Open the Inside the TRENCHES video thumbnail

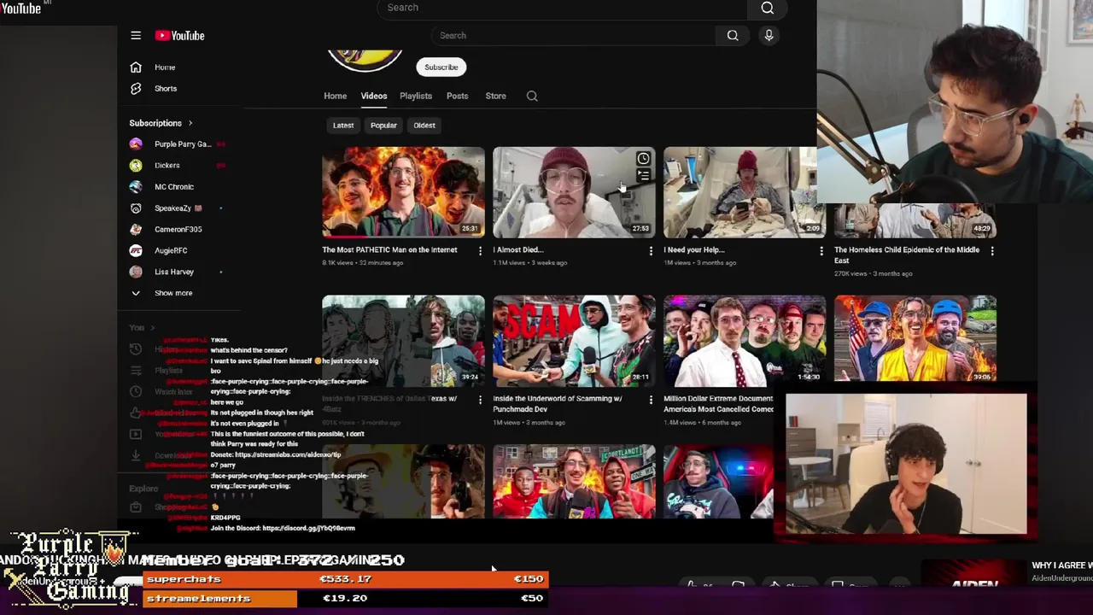[x=403, y=341]
